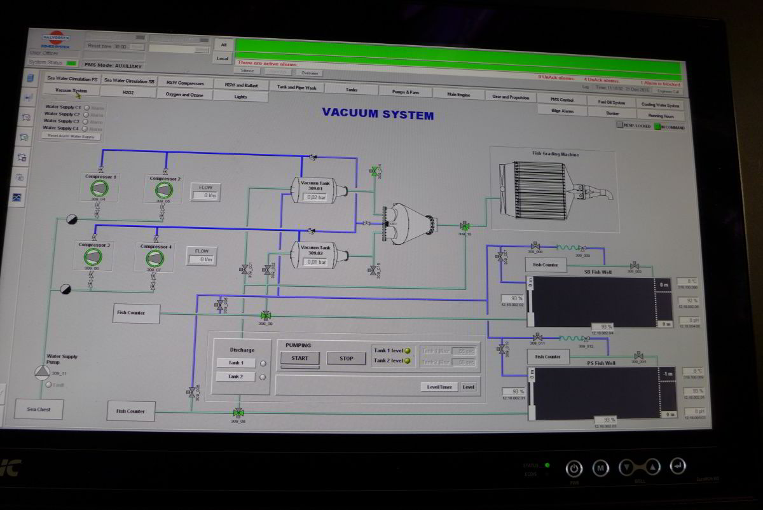Click the STOP pumping button
Viewport: 763px width, 510px height.
coord(347,358)
